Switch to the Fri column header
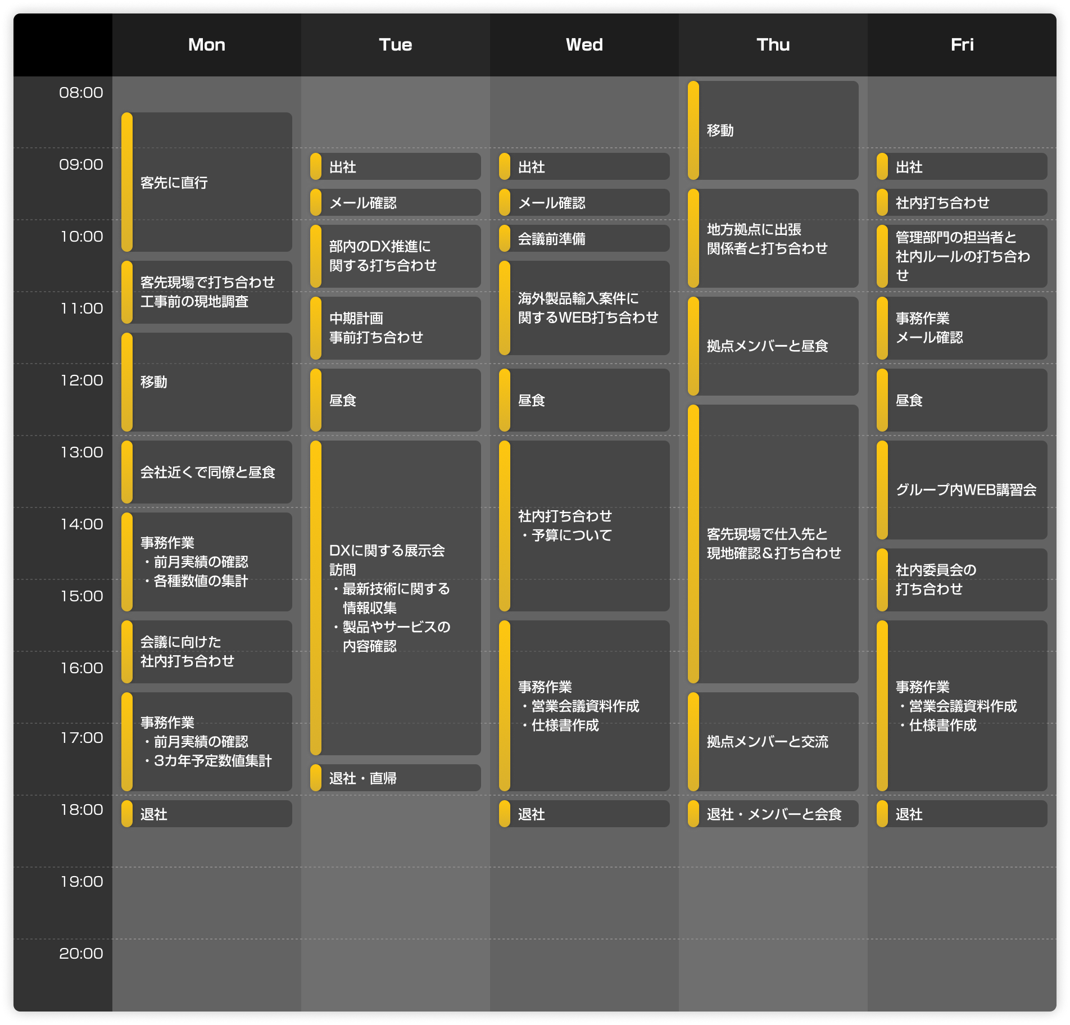Viewport: 1070px width, 1025px height. [962, 44]
